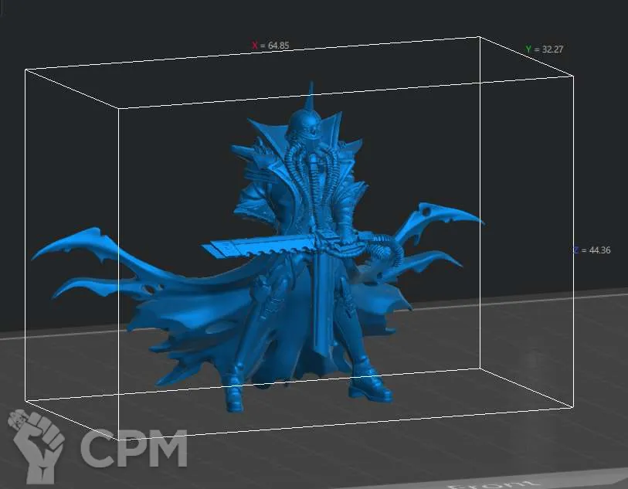Viewport: 628px width, 489px height.
Task: Click the bounding box top-left rear corner
Action: click(x=25, y=70)
